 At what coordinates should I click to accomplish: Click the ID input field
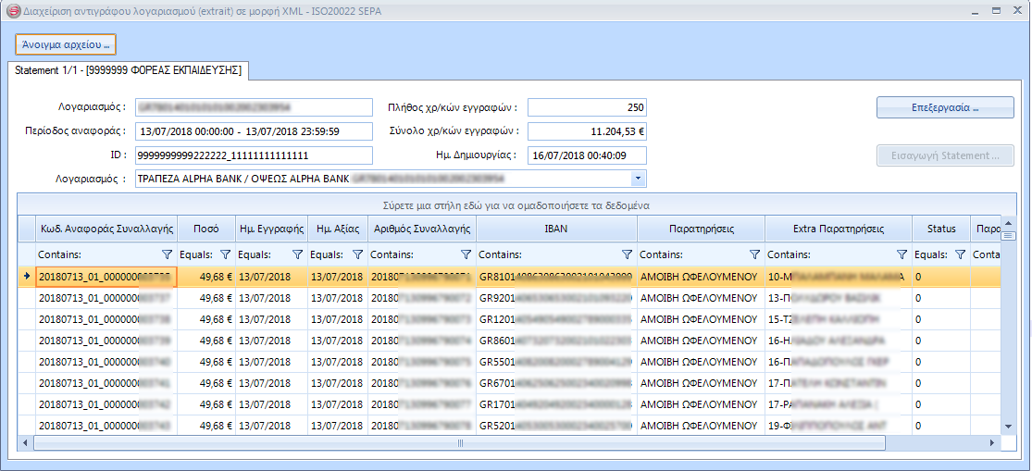click(254, 155)
